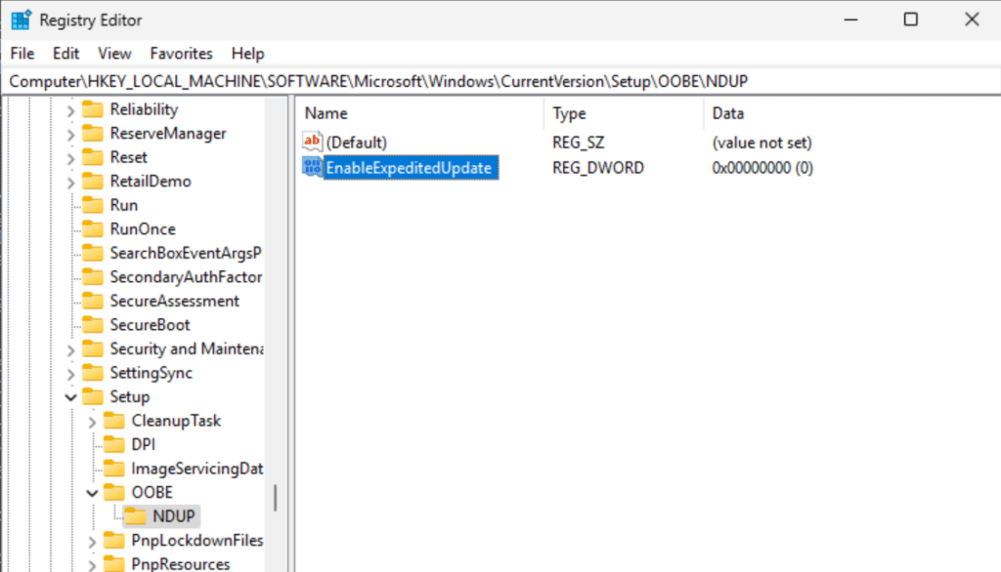Open the View menu

[x=114, y=54]
